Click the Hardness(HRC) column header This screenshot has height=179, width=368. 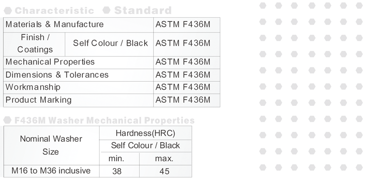145,133
